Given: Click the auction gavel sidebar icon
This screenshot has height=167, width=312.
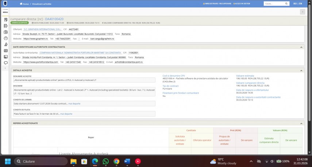Looking at the screenshot, I should point(5,44).
